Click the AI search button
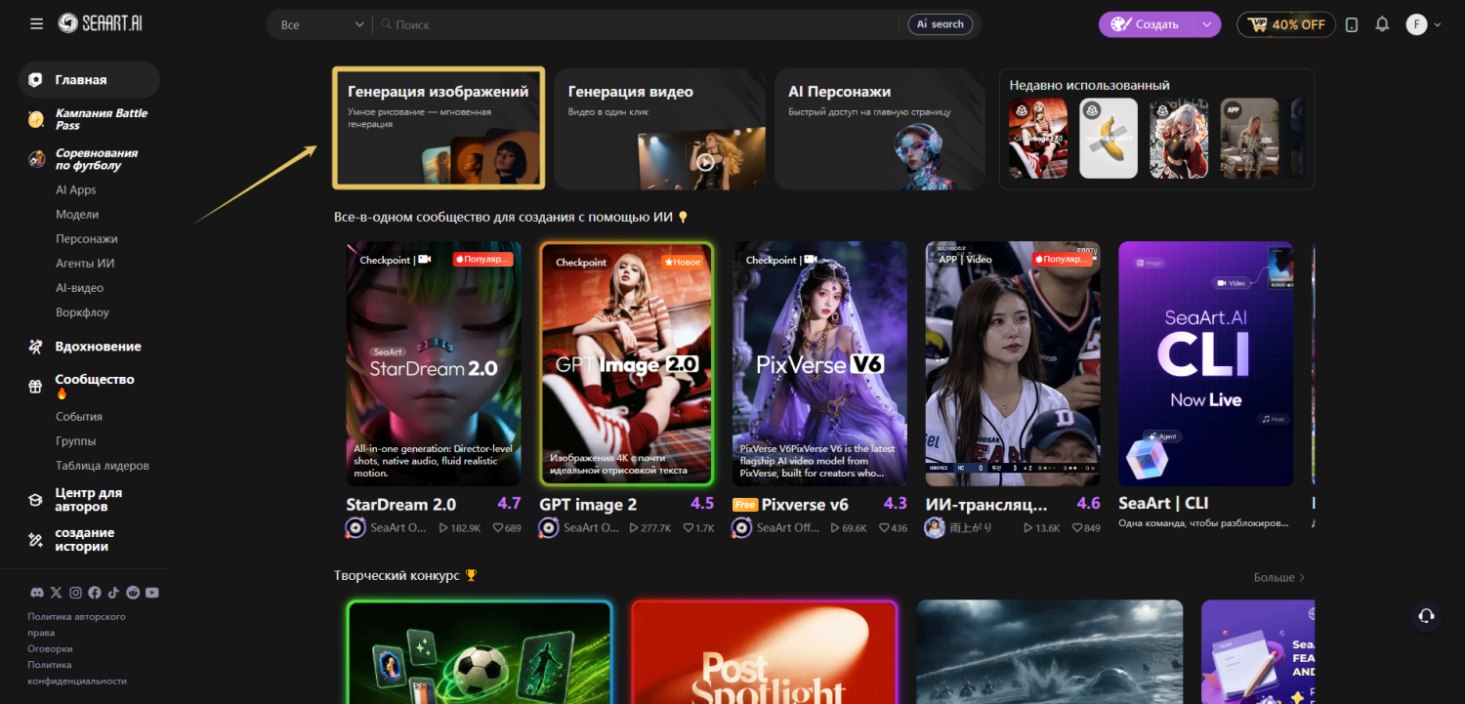 [x=940, y=24]
